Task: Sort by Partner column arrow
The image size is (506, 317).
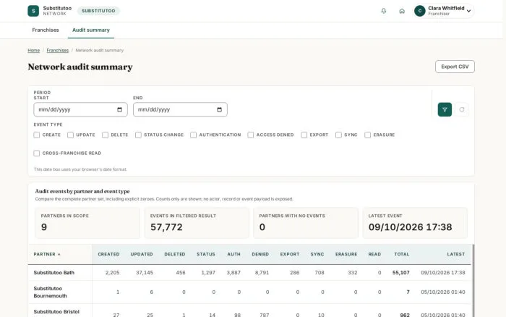Action: click(x=59, y=254)
